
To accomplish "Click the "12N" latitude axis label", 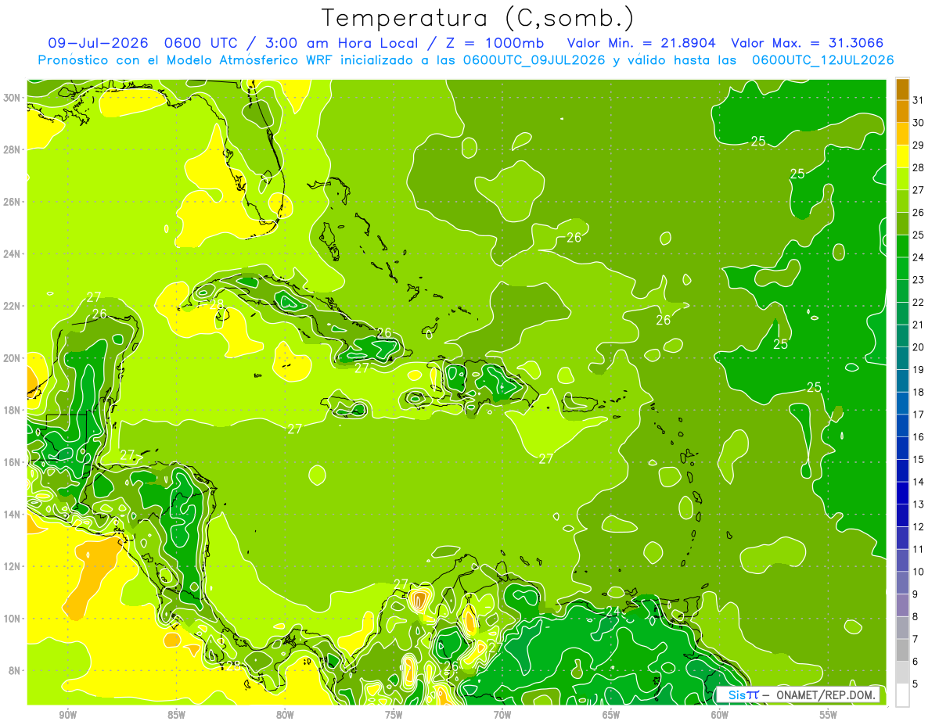I will click(13, 566).
